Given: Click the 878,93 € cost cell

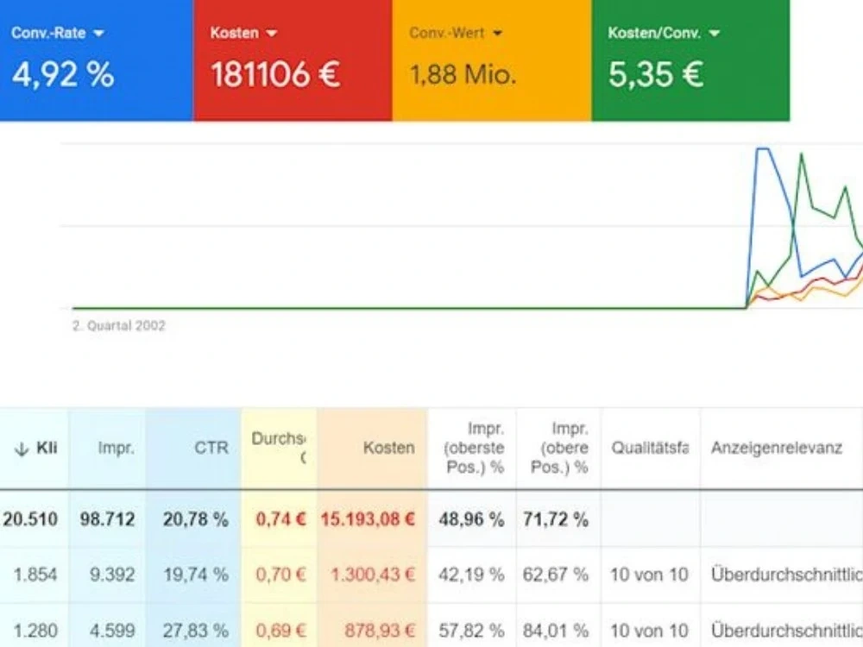Looking at the screenshot, I should pos(380,631).
